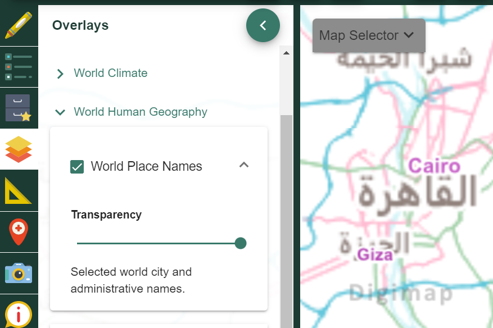493x328 pixels.
Task: Click the World Place Names label text
Action: click(x=146, y=166)
